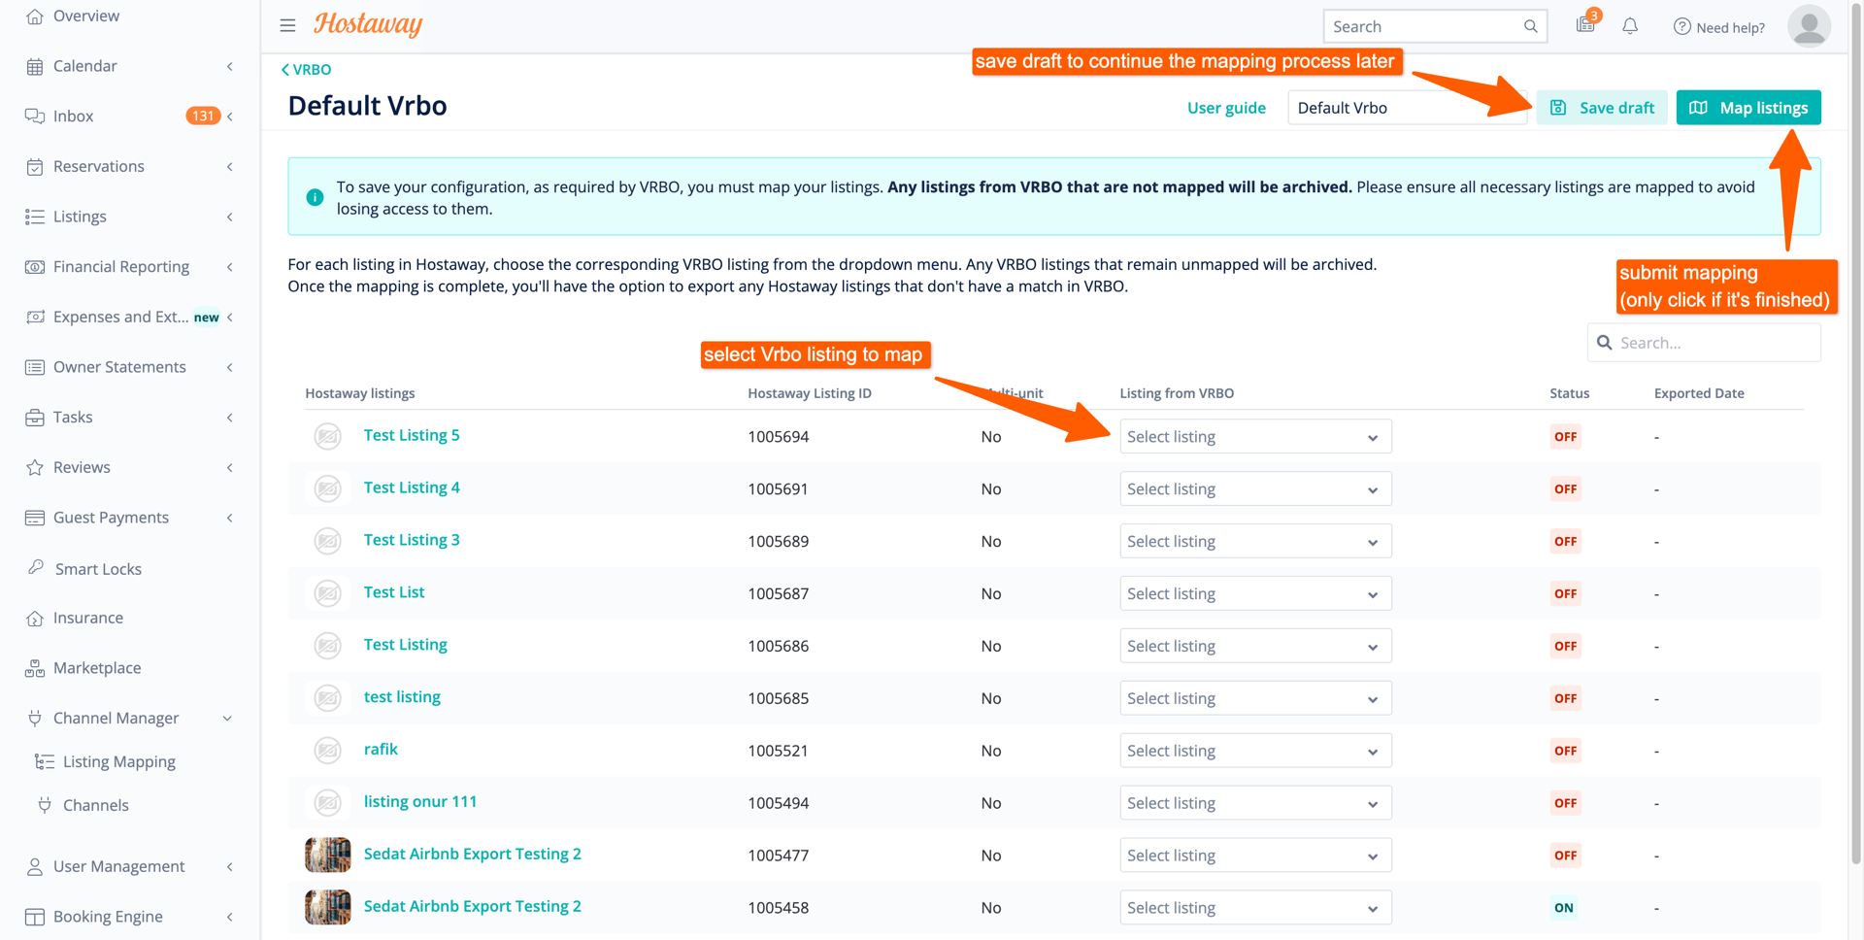This screenshot has height=940, width=1864.
Task: Toggle the OFF status for Test Listing 3
Action: (1565, 542)
